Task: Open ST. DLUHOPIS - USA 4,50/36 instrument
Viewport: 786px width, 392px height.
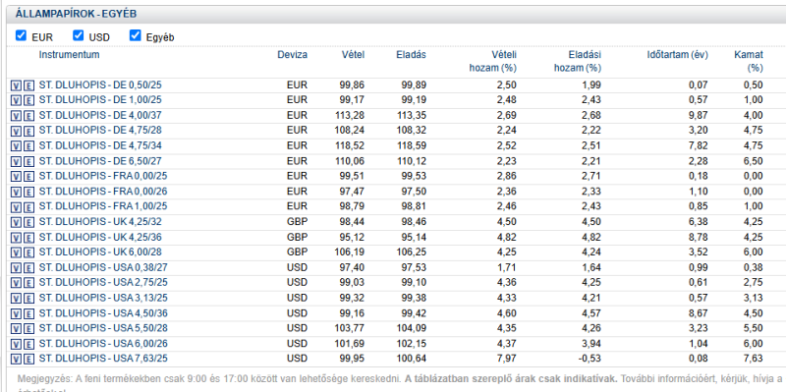Action: click(103, 313)
